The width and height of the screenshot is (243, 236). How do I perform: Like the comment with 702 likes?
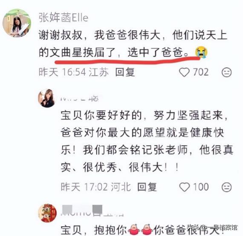pyautogui.click(x=184, y=72)
